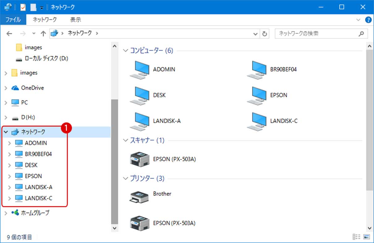Click the ネットワーク breadcrumb in address bar
The height and width of the screenshot is (243, 374).
80,33
